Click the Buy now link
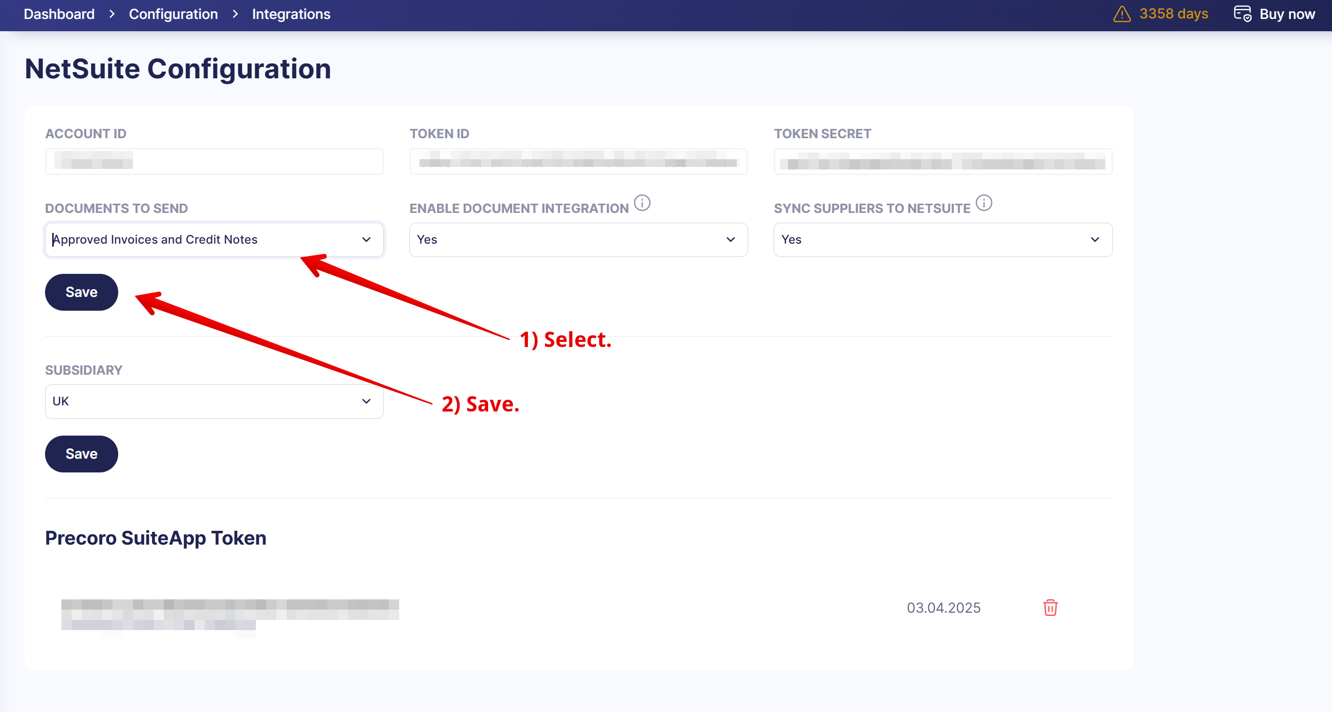 click(1286, 14)
